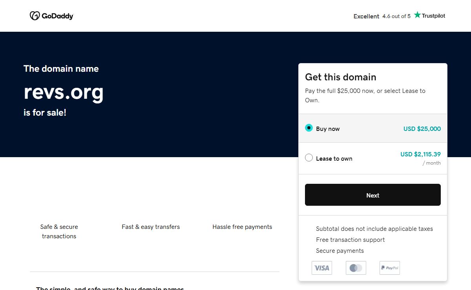Click the USD $2,115.39 monthly price
This screenshot has width=471, height=290.
click(x=420, y=154)
